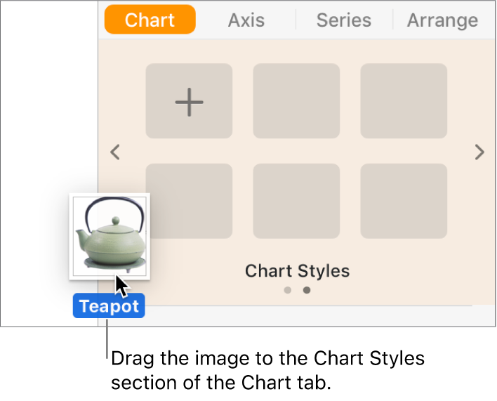Pick the bottom-left empty chart style slot
The image size is (497, 401).
tap(189, 201)
